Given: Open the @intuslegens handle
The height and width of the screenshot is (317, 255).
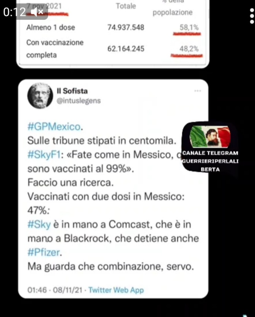Looking at the screenshot, I should point(79,101).
